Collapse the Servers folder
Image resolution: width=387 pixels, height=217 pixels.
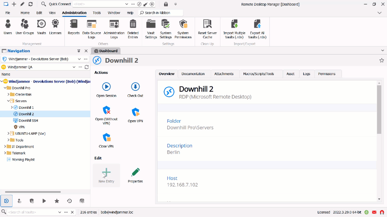(8, 101)
